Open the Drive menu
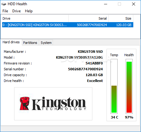This screenshot has width=141, height=132. tap(17, 11)
